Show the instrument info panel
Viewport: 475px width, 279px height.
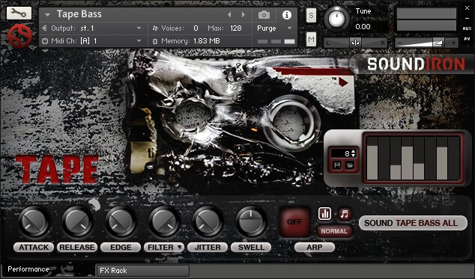point(287,15)
